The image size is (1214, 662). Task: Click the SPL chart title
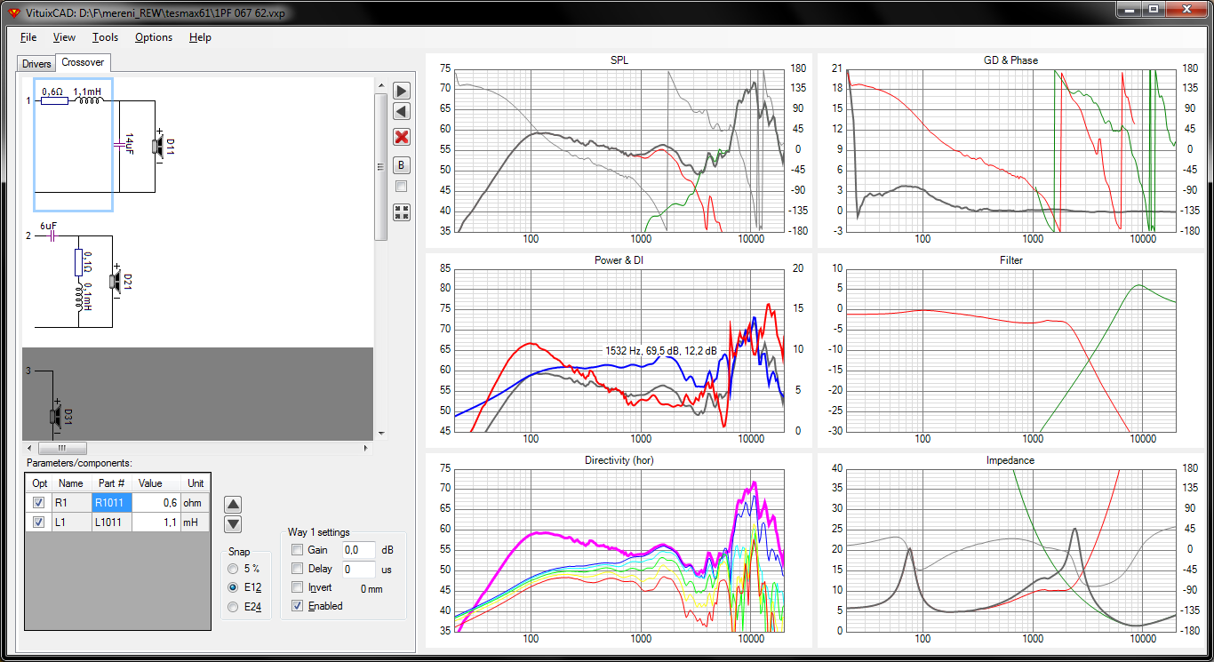point(619,60)
